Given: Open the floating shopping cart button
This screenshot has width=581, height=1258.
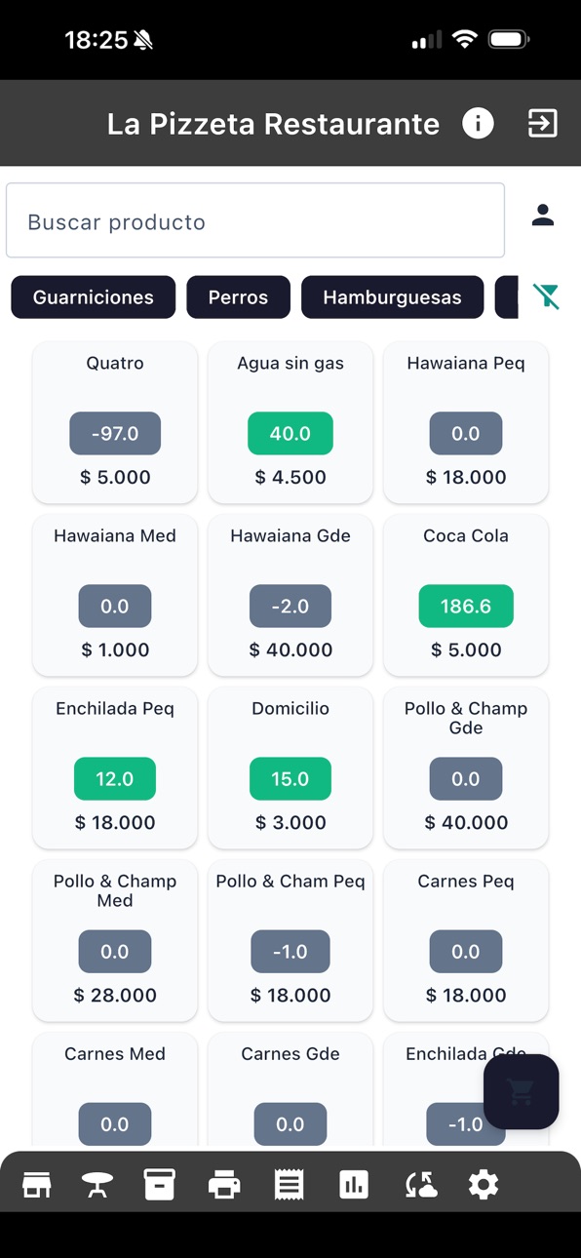Looking at the screenshot, I should tap(522, 1092).
